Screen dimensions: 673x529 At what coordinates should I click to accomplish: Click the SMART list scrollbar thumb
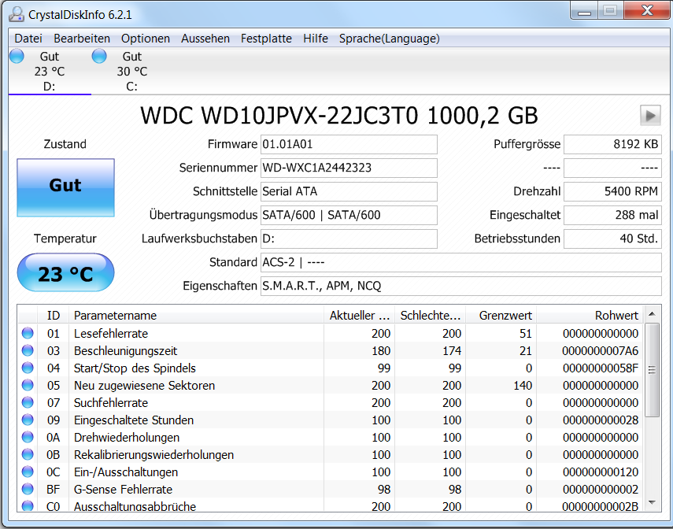[652, 370]
